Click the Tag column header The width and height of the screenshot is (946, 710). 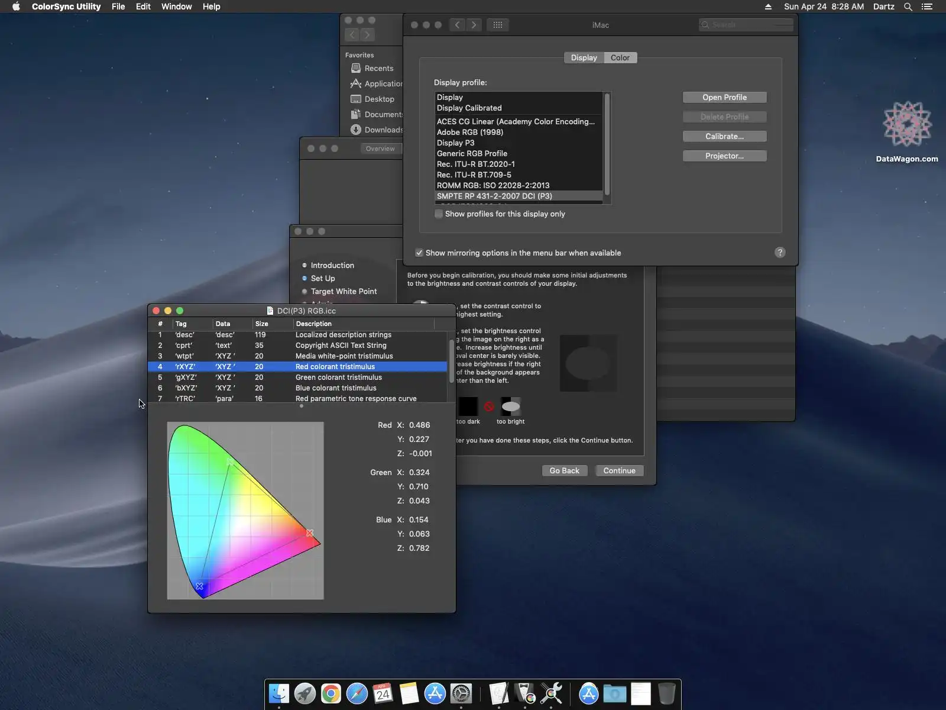coord(192,324)
